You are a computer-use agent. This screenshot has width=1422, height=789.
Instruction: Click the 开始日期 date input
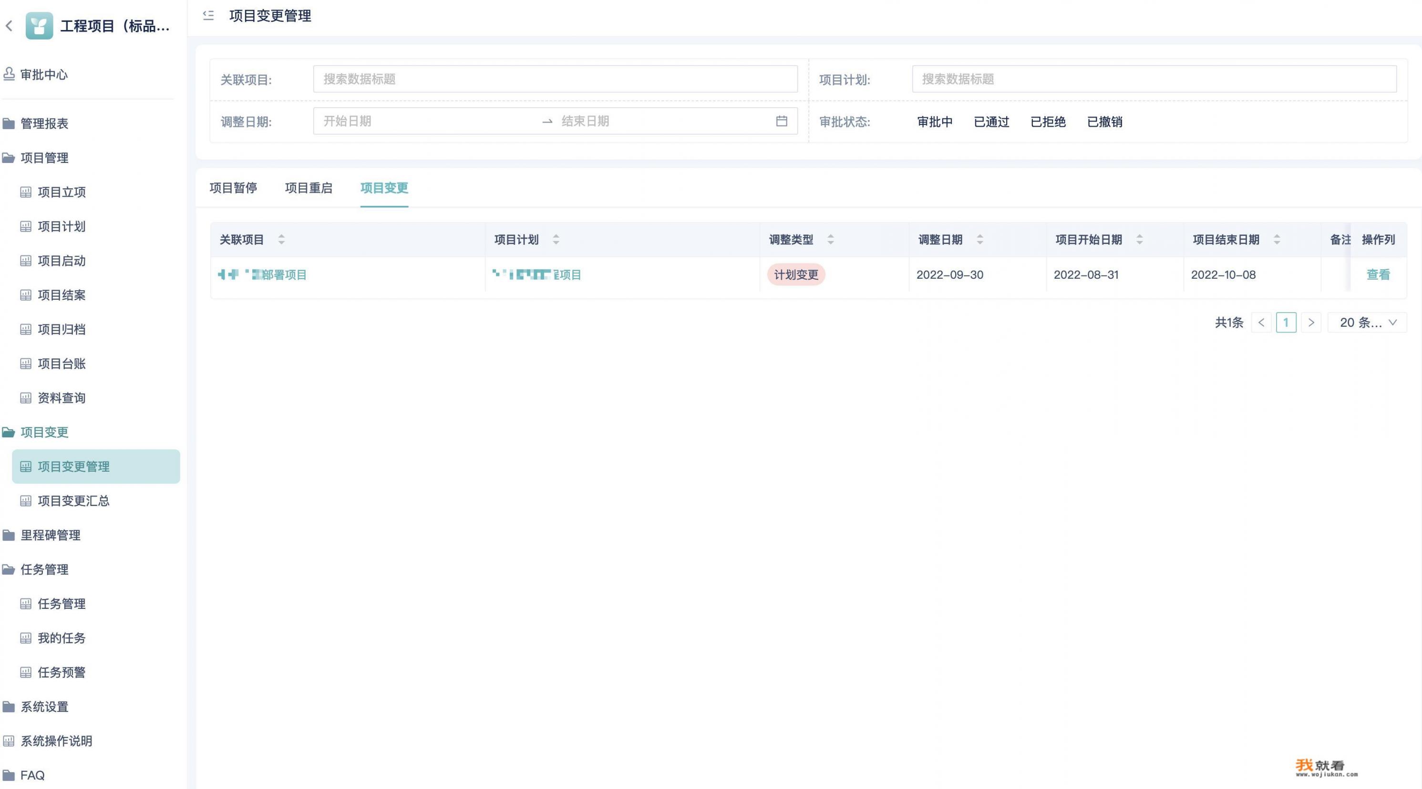click(428, 121)
